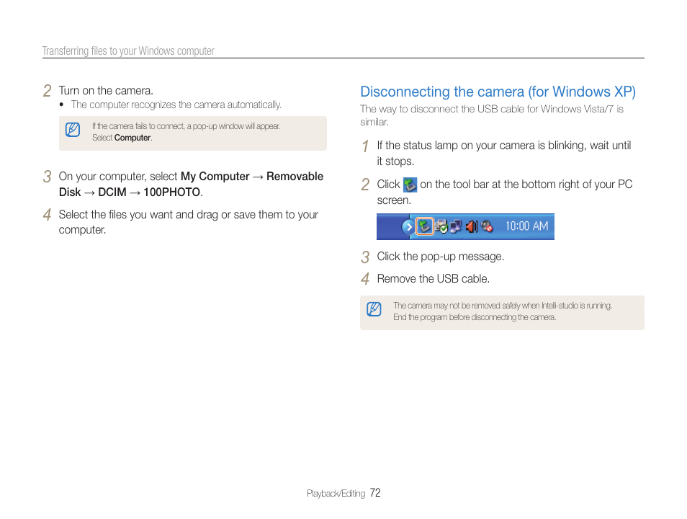
Task: Click the security shield computer tray icon
Action: pos(441,227)
